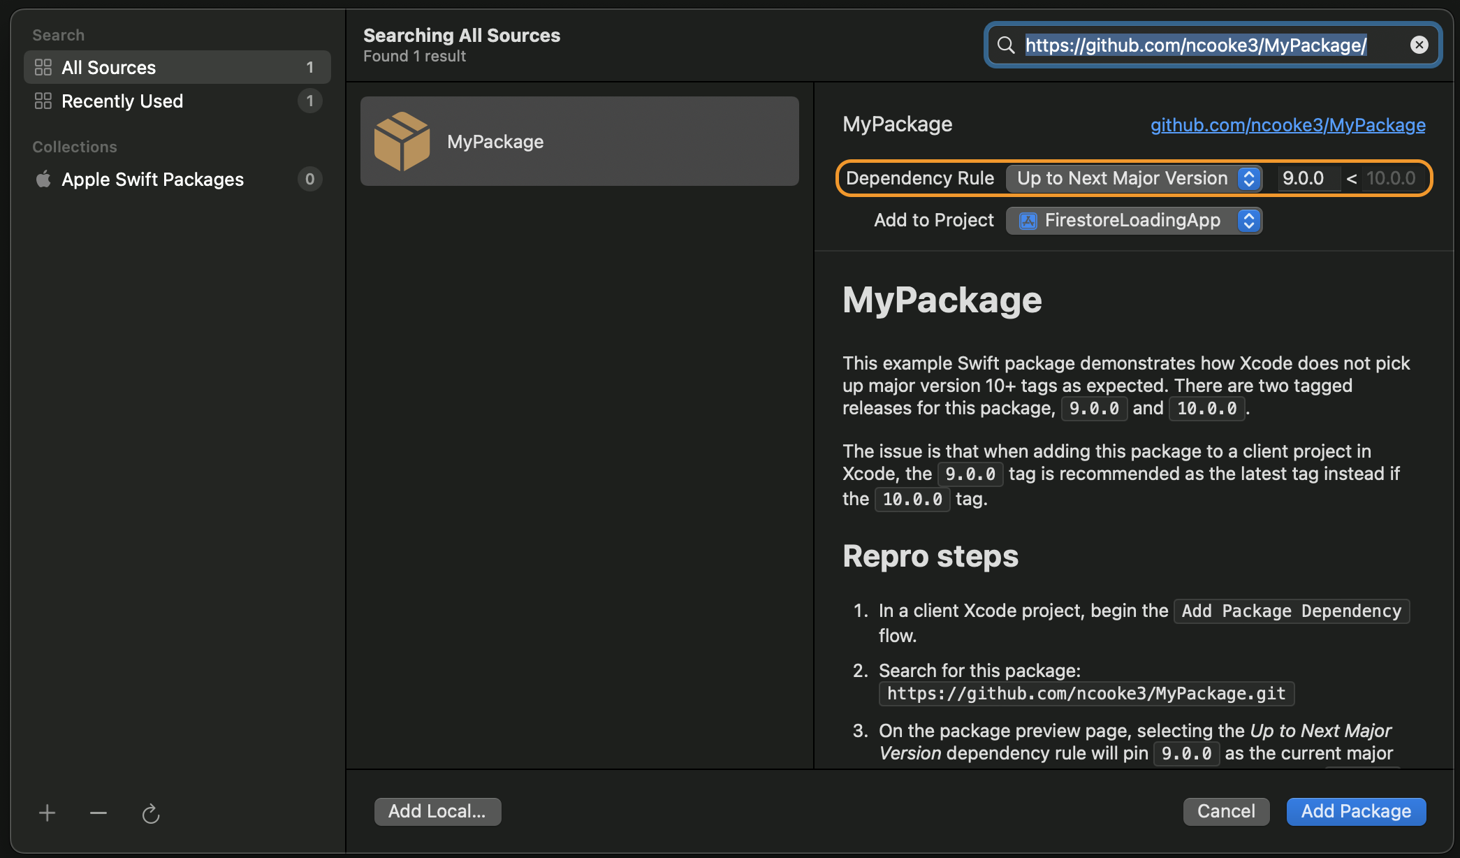Click the grid icon beside All Sources
The image size is (1460, 858).
(43, 67)
